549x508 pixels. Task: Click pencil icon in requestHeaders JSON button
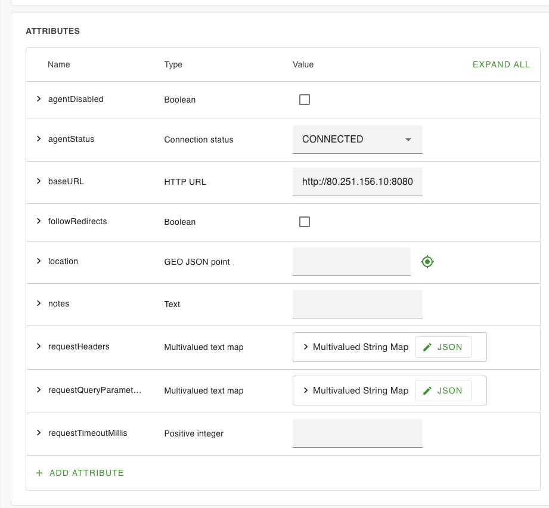point(427,347)
